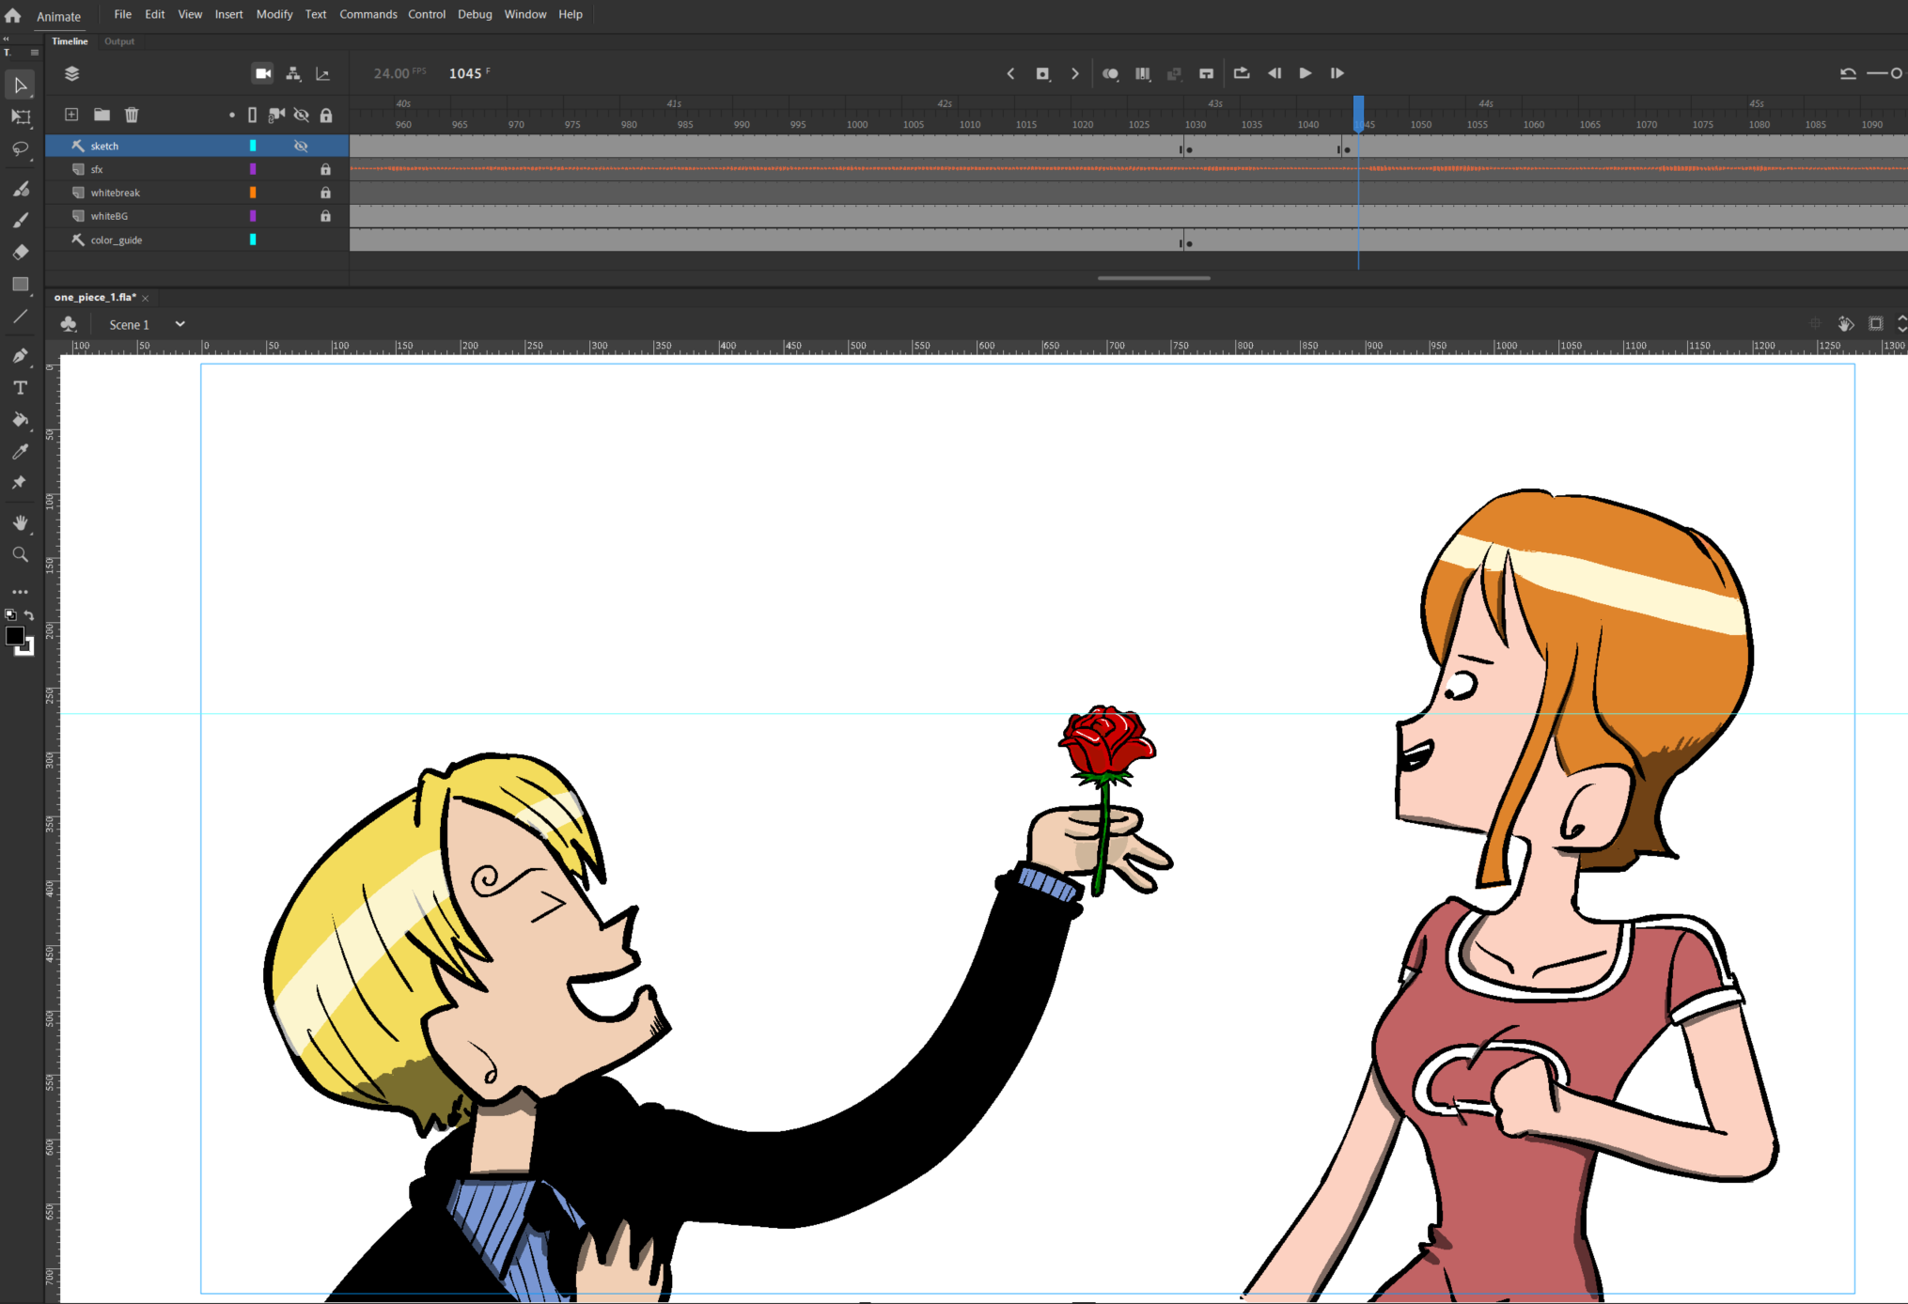Select the Pen tool
Viewport: 1908px width, 1304px height.
pyautogui.click(x=20, y=356)
